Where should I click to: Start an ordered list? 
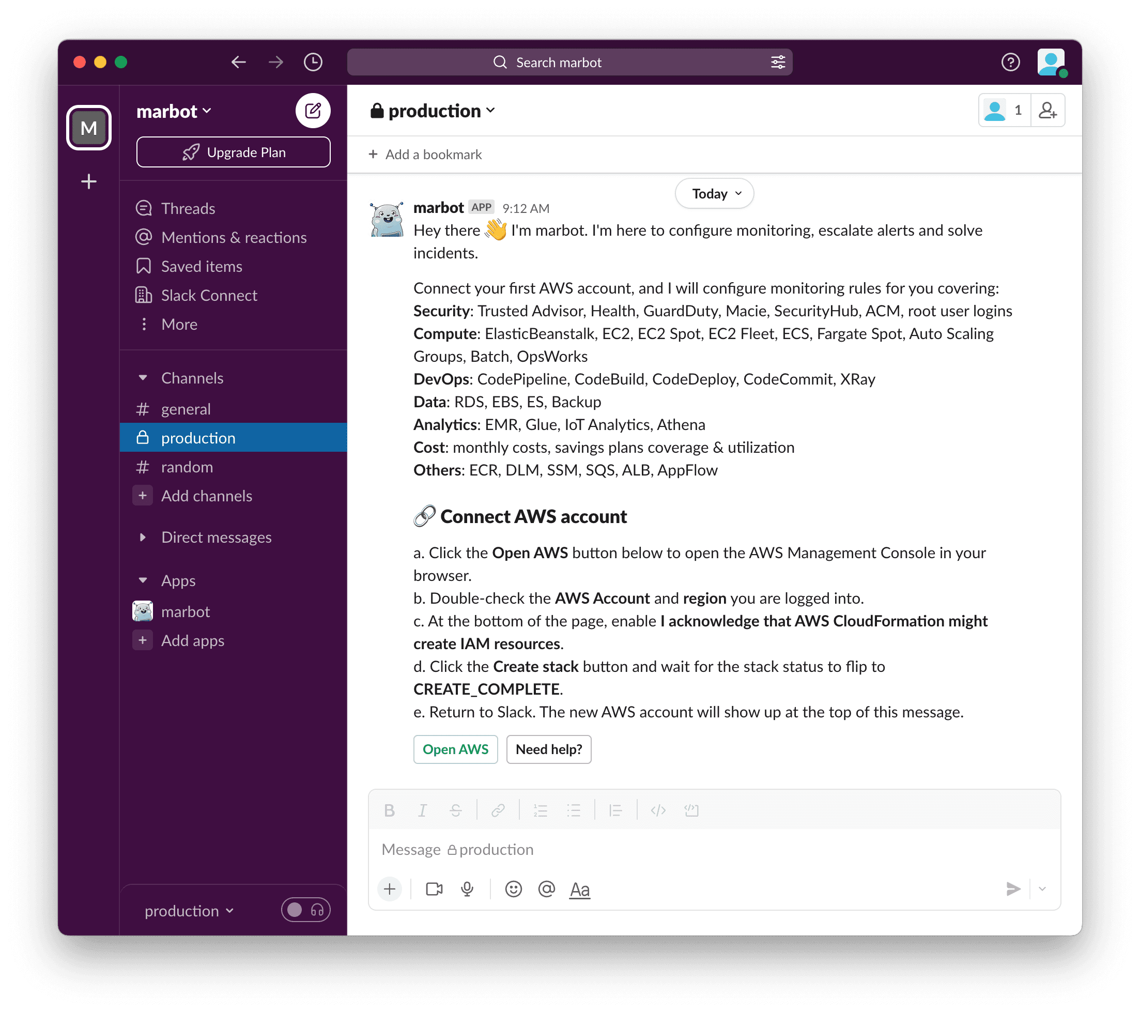(x=541, y=810)
